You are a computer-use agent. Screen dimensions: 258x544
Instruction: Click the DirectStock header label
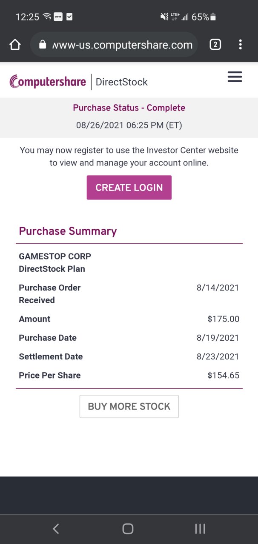click(x=122, y=82)
